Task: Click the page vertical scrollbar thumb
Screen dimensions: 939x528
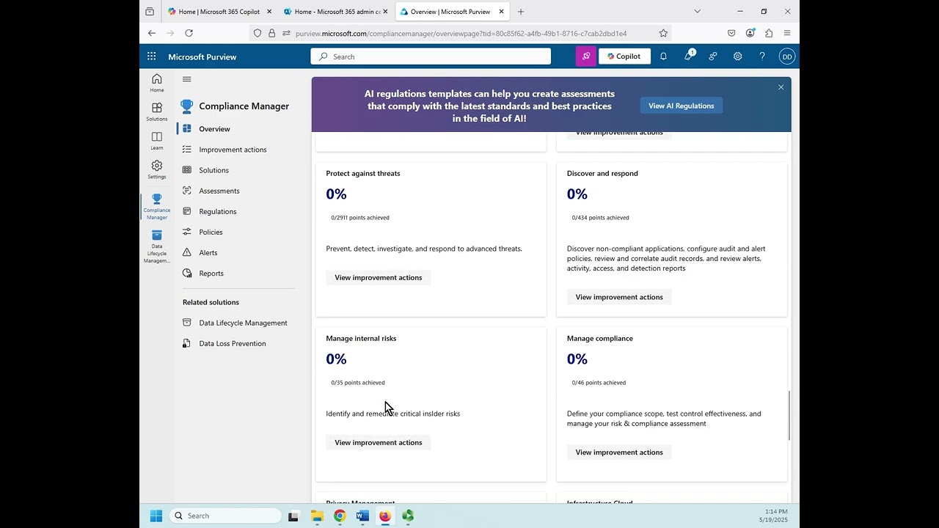Action: coord(789,416)
